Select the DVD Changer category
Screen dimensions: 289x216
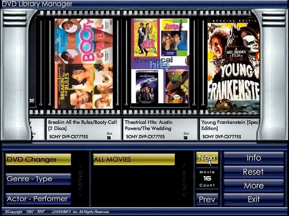click(38, 159)
